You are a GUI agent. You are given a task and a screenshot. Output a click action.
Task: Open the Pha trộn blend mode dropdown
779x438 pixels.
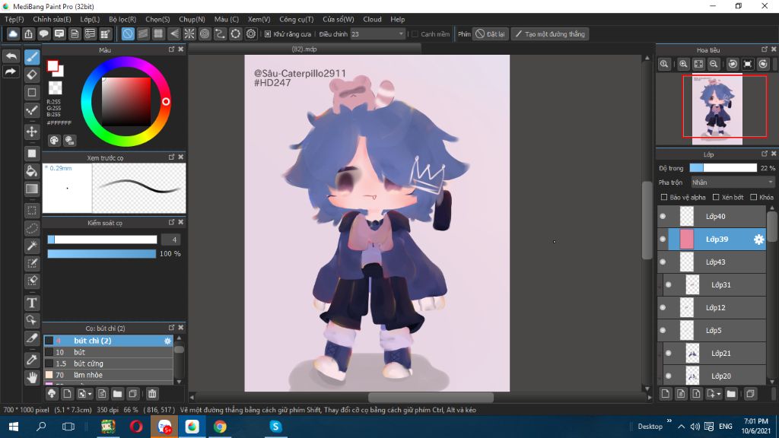[x=733, y=182]
